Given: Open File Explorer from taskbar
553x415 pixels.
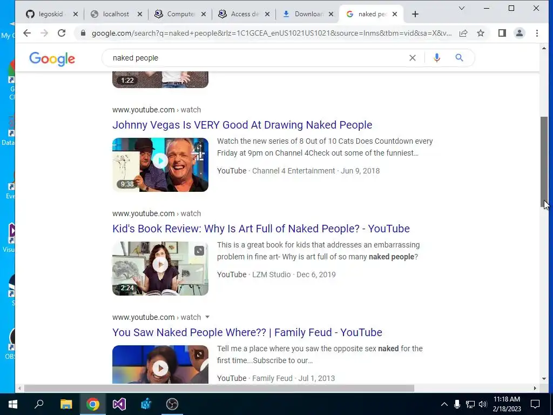Looking at the screenshot, I should [66, 404].
